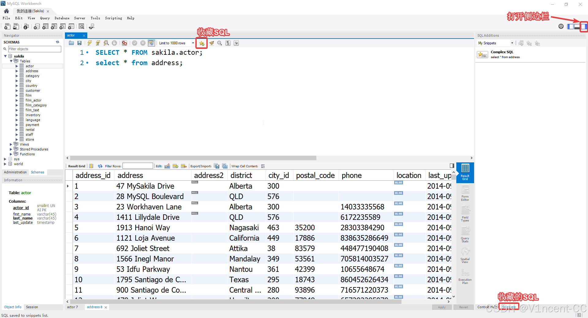The width and height of the screenshot is (588, 318).
Task: Create new stored procedure icon
Action: click(62, 27)
